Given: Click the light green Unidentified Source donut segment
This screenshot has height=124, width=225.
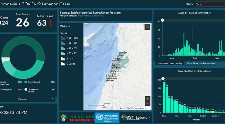Looking at the screenshot, I should [x=5, y=60].
